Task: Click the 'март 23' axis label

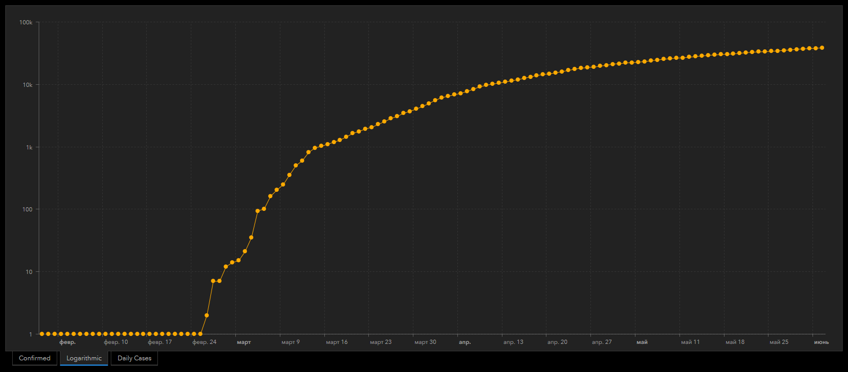Action: pos(381,342)
